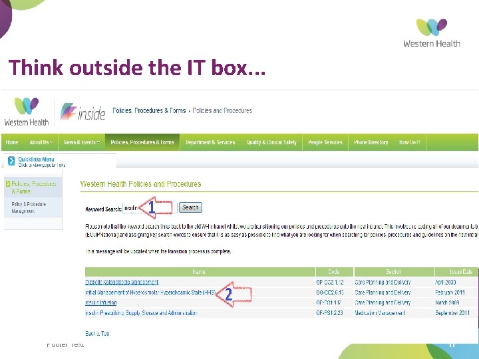Open the How Do I? menu
This screenshot has height=359, width=479.
point(410,142)
